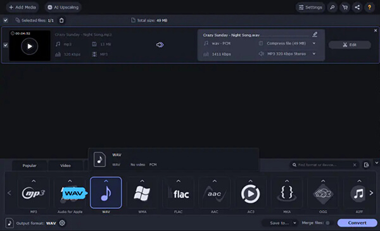Click the key activation icon

pos(332,7)
